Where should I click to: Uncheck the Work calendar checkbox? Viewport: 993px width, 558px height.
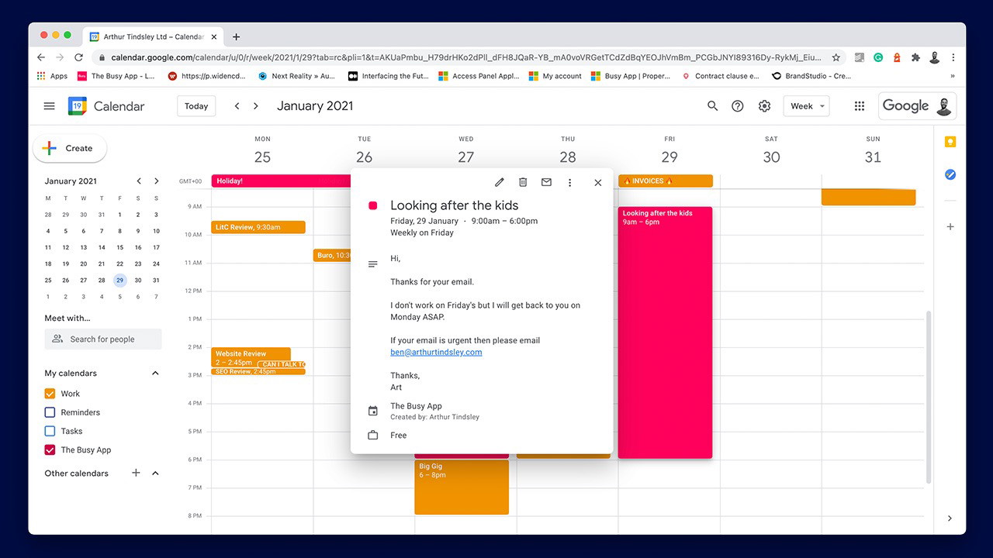50,394
